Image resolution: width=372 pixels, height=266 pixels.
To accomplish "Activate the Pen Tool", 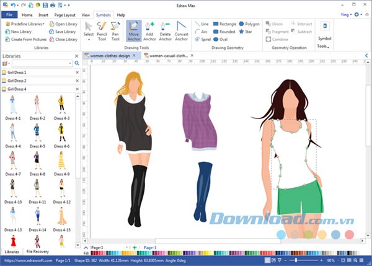I will (115, 30).
